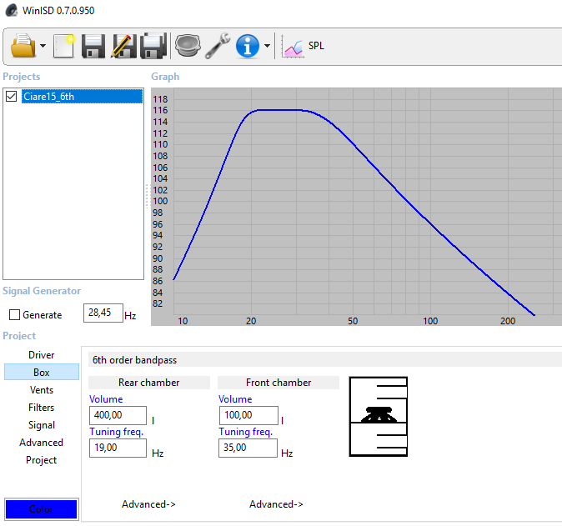This screenshot has height=526, width=562.
Task: Open the Signal tab
Action: click(x=41, y=425)
